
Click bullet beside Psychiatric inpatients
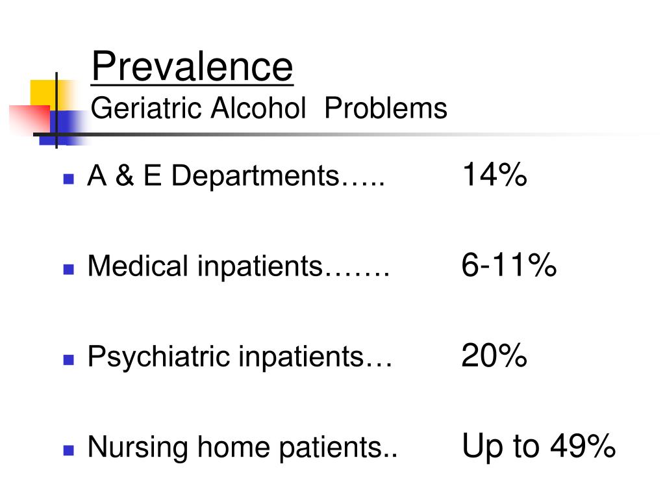[68, 360]
